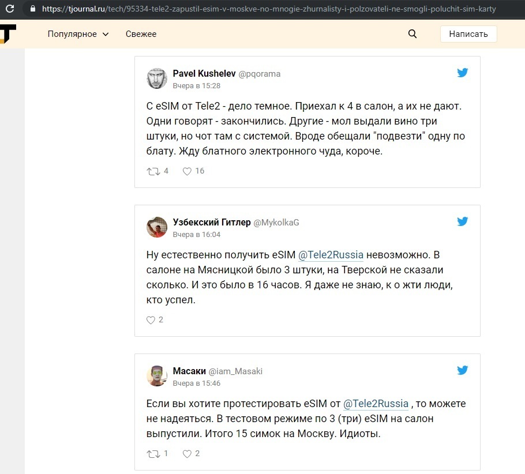Switch to the Свежее feed

click(141, 34)
